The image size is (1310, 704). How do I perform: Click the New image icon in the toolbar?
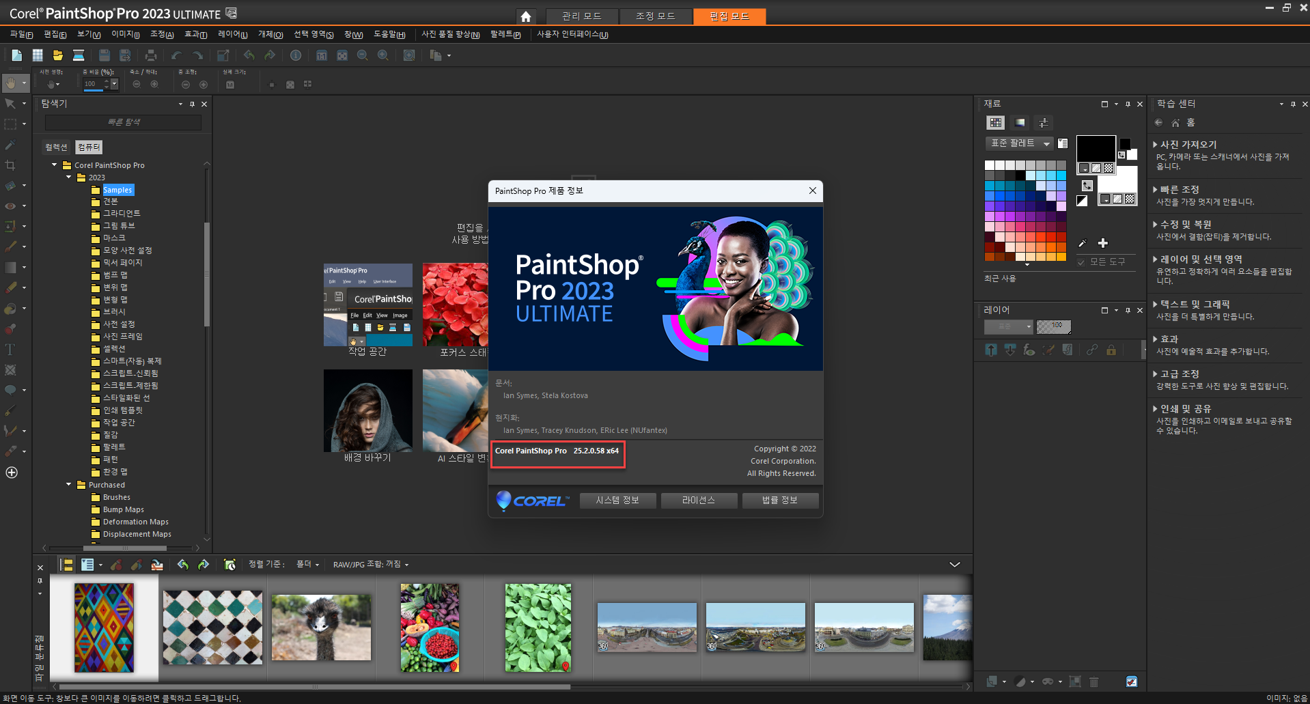coord(16,55)
